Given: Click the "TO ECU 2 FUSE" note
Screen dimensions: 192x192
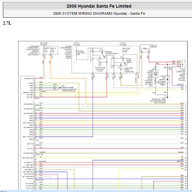Looking at the screenshot, I should tap(100, 69).
